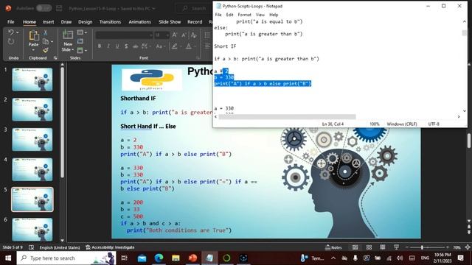472x265 pixels.
Task: Open the Transitions ribbon tab
Action: [110, 22]
